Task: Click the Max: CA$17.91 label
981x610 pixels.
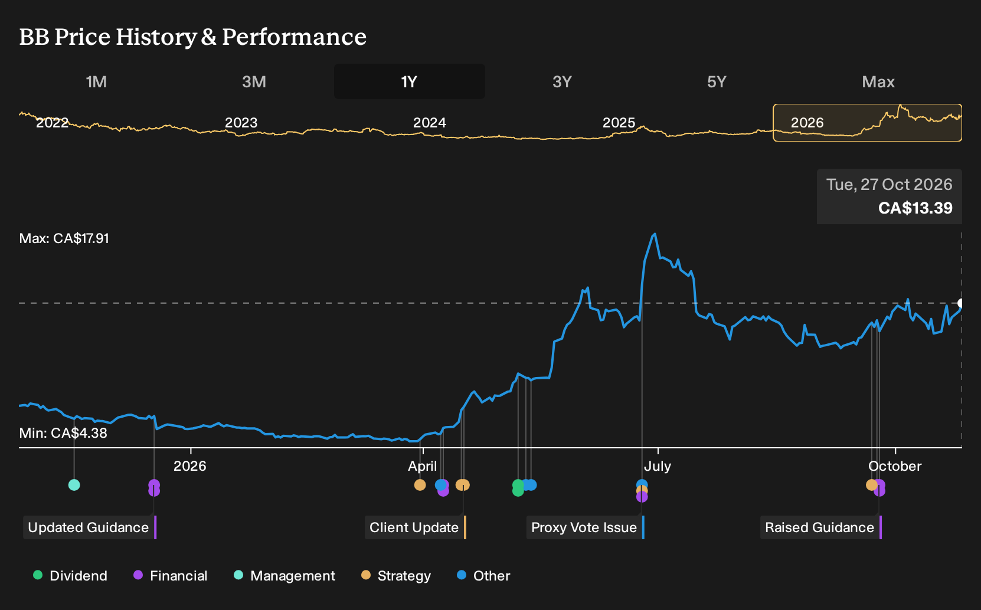Action: coord(64,238)
